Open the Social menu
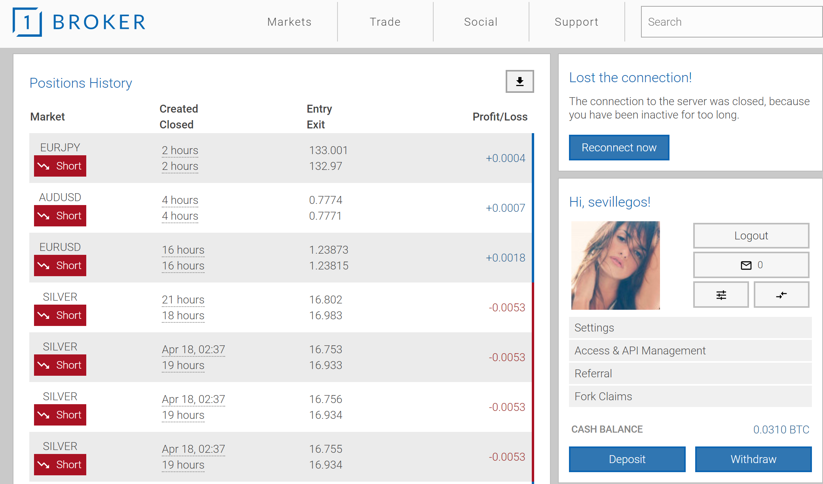 (481, 22)
